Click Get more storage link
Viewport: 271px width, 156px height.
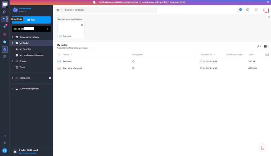(x=28, y=153)
